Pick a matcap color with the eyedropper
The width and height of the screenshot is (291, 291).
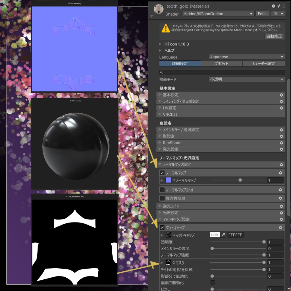[x=223, y=235]
